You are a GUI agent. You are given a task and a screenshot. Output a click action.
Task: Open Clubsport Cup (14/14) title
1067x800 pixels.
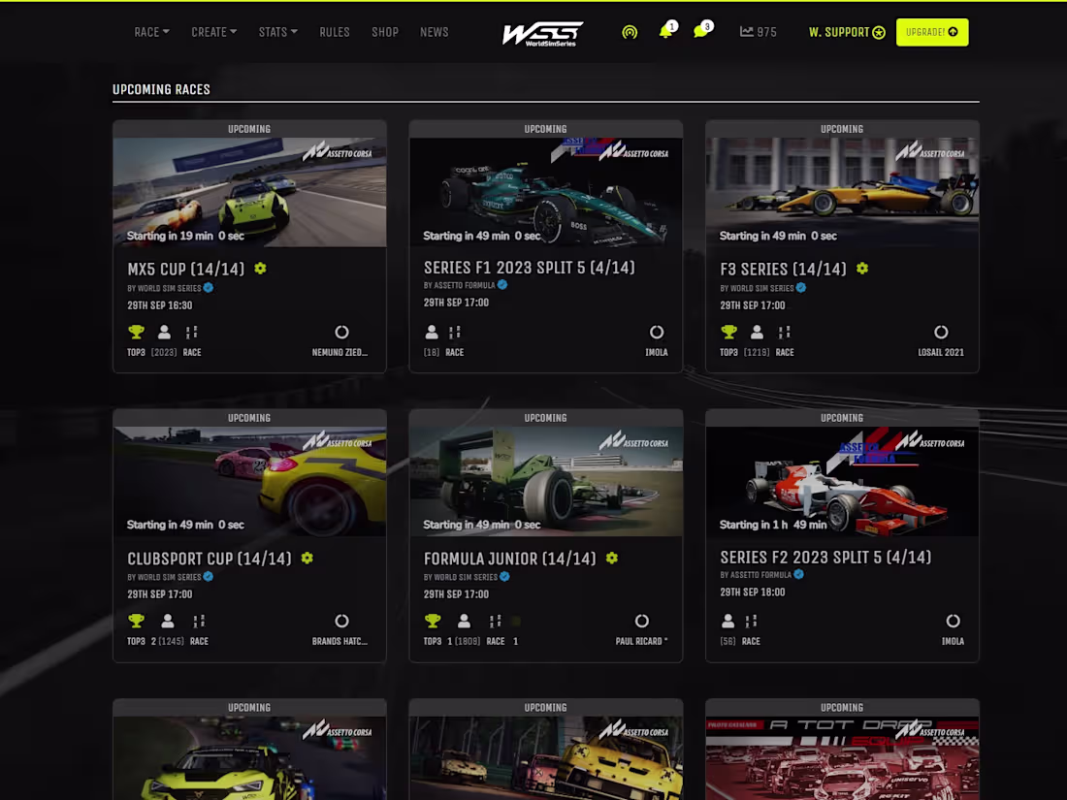pos(210,559)
